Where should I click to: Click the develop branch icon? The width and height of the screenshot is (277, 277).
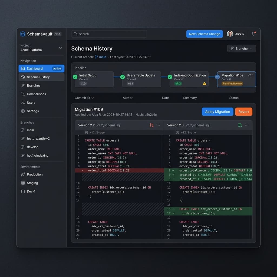[x=23, y=147]
